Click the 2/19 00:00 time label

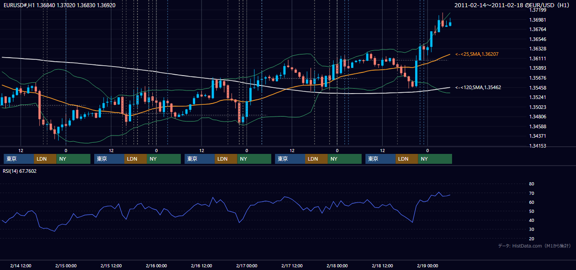(427, 265)
